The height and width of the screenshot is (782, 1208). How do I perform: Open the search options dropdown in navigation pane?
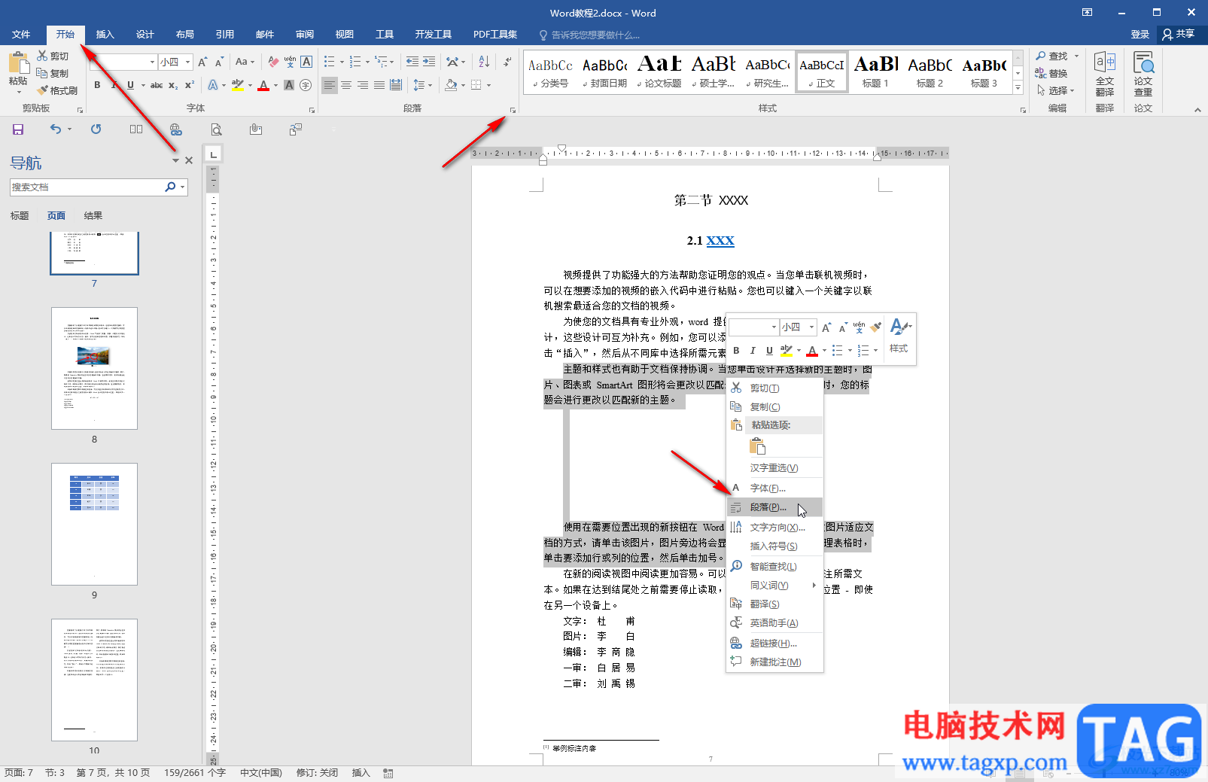182,187
